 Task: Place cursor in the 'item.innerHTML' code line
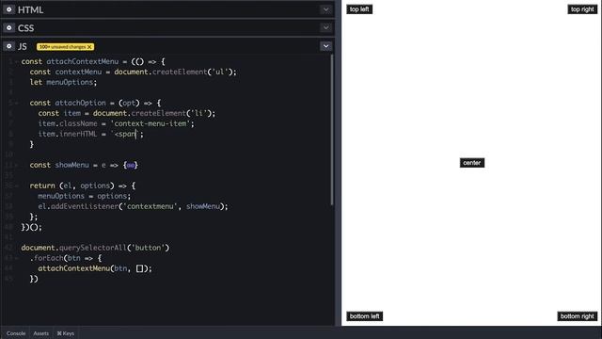coord(90,134)
